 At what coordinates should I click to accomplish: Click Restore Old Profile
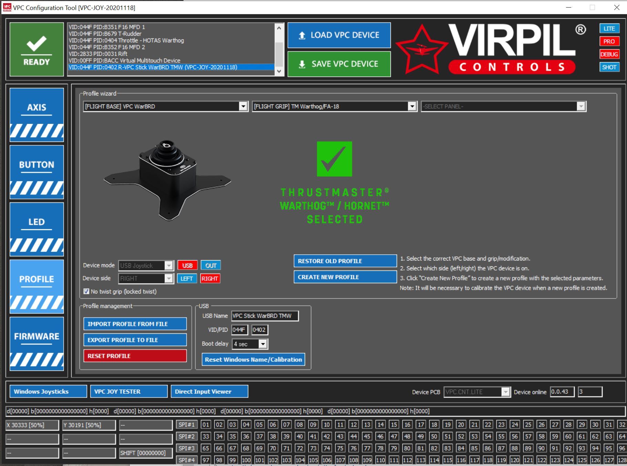(x=345, y=261)
